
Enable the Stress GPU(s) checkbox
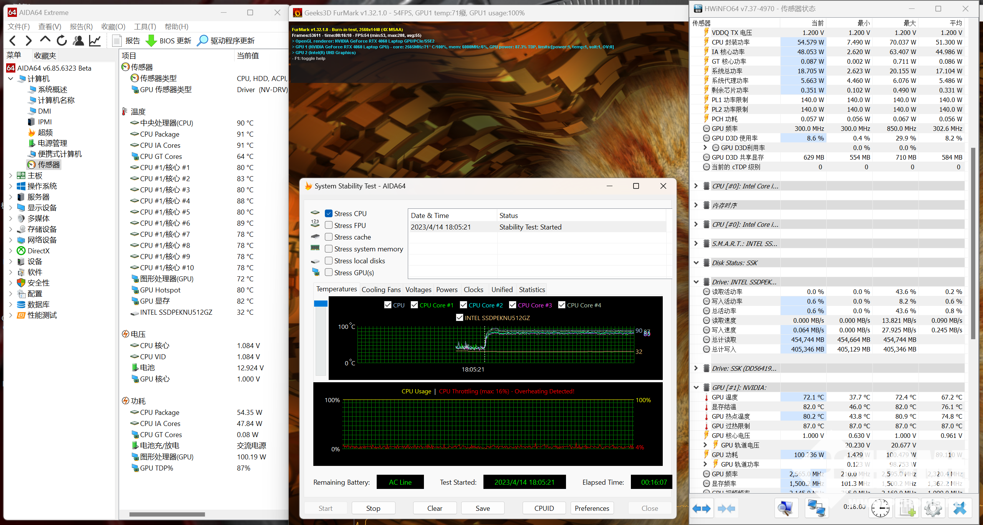point(329,272)
